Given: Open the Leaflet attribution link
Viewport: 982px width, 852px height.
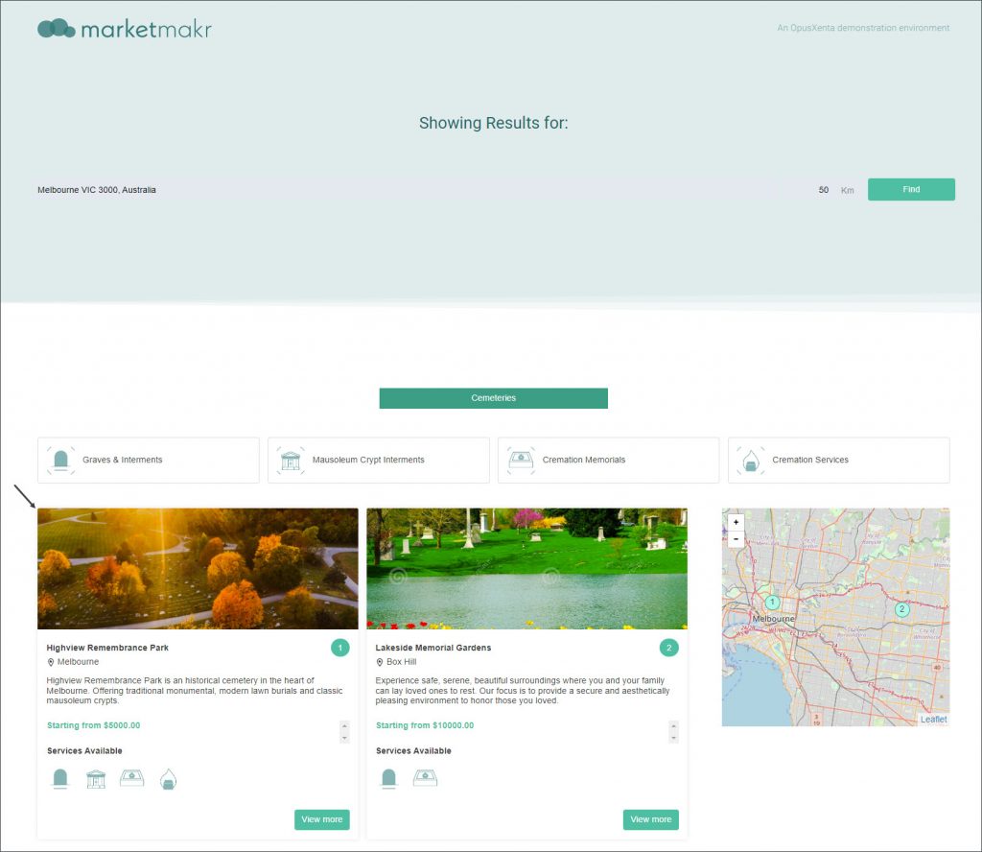Looking at the screenshot, I should [x=933, y=720].
